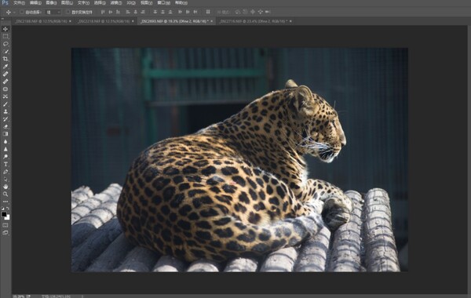Enable the auto-select checkbox (自动选择)
Screen dimensions: 471x298
[22, 12]
